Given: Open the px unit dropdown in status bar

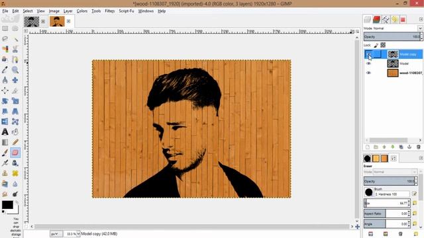Looking at the screenshot, I should [x=56, y=233].
